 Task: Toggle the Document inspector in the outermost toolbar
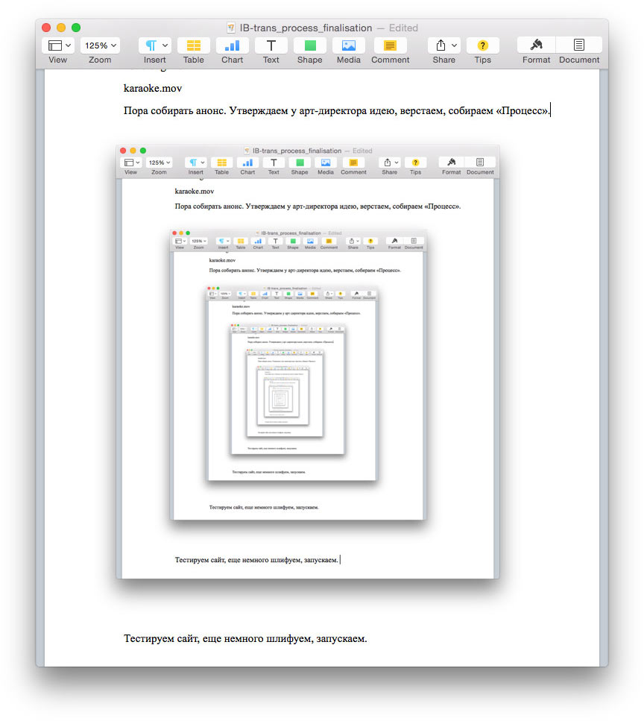[579, 45]
